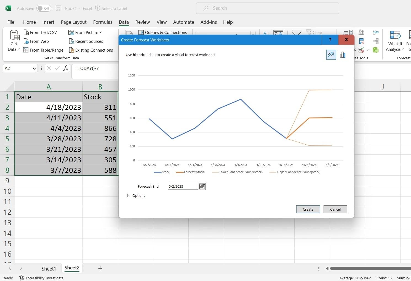Toggle the AutoSave switch
The width and height of the screenshot is (411, 281).
click(44, 8)
